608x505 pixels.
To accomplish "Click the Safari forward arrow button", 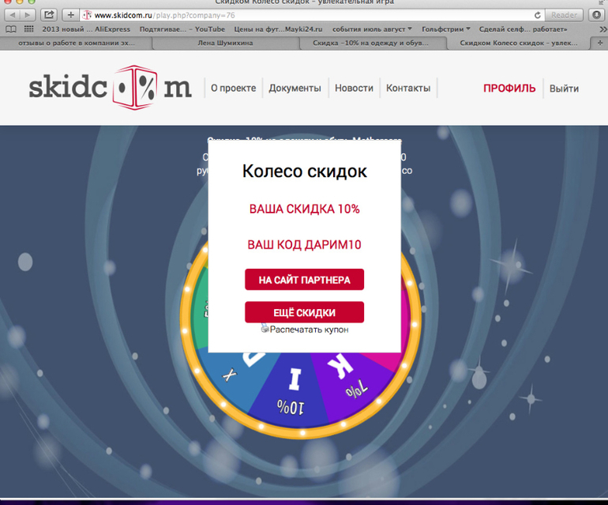I will 28,15.
